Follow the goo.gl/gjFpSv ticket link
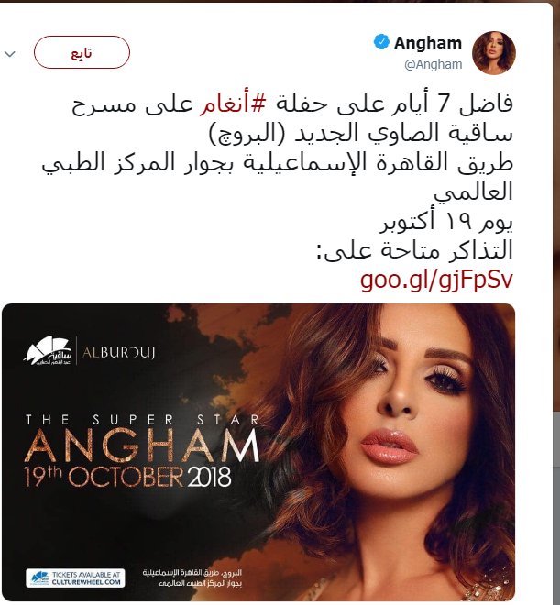 pos(436,280)
